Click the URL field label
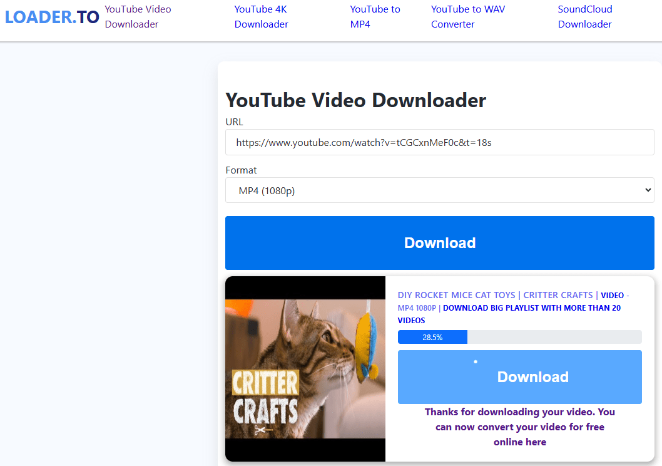 click(234, 122)
